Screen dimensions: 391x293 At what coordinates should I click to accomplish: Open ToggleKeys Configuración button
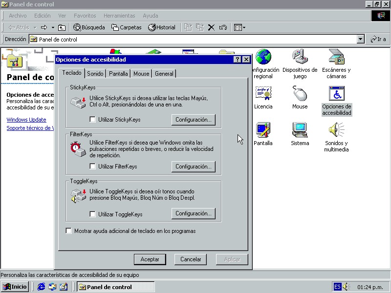point(194,213)
